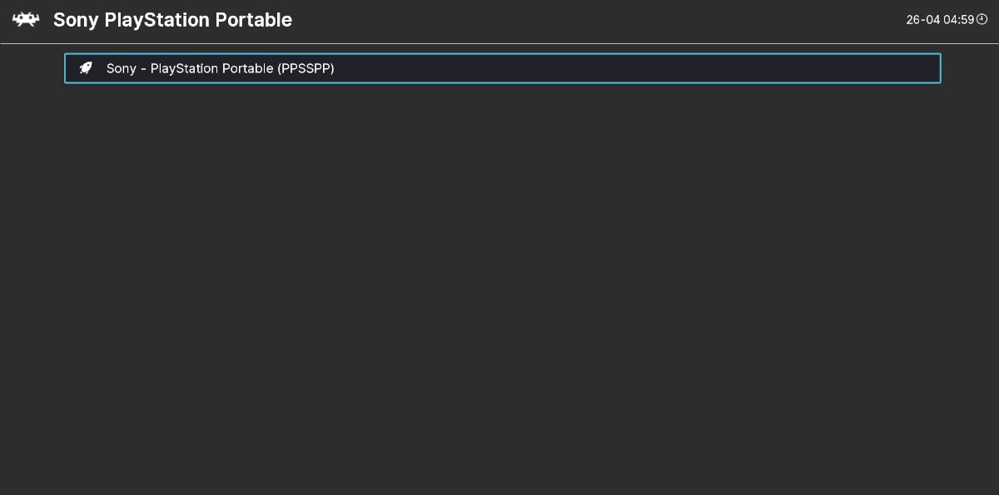Image resolution: width=999 pixels, height=495 pixels.
Task: Click the clock icon in the header
Action: 982,19
